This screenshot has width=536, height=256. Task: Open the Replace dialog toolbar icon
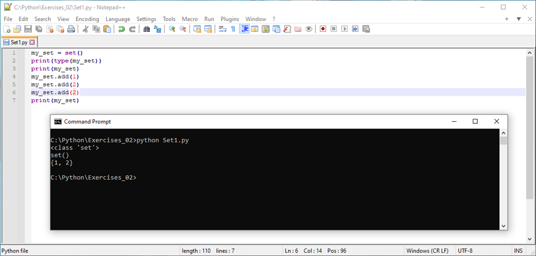[x=157, y=29]
